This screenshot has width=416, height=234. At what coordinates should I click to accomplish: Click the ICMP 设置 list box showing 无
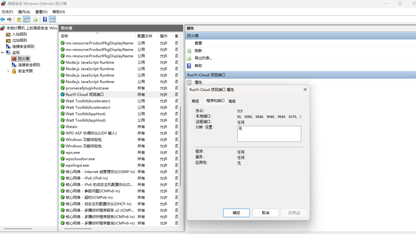point(269,134)
